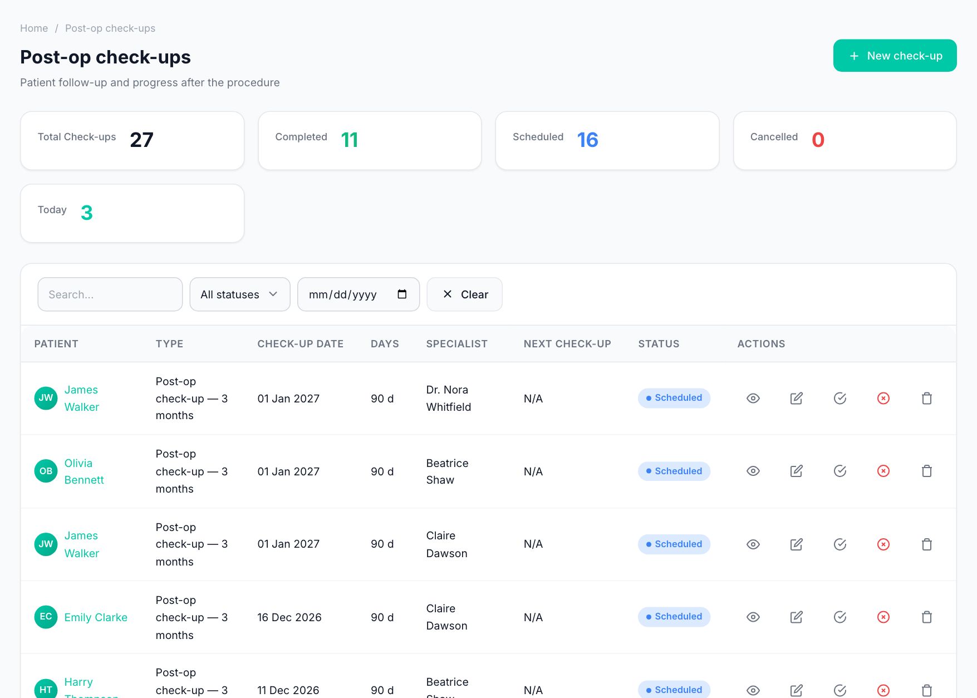Click the 16 Dec 2026 date cell
This screenshot has width=977, height=698.
pyautogui.click(x=289, y=617)
